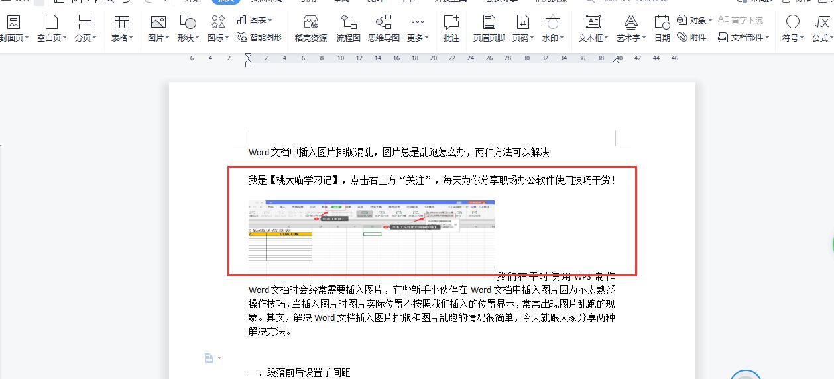The width and height of the screenshot is (834, 379).
Task: Insert a 批注 comment
Action: click(451, 29)
